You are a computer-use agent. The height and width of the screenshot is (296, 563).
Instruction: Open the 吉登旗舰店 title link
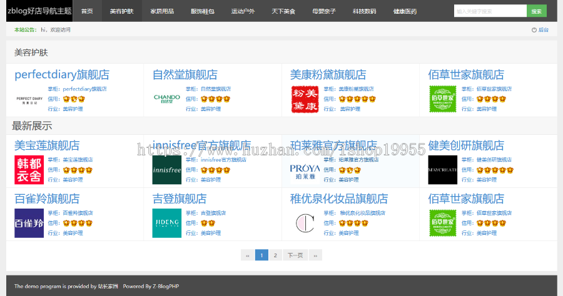(x=180, y=199)
